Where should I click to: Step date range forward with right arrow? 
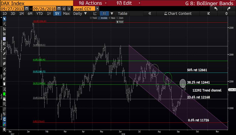point(69,9)
